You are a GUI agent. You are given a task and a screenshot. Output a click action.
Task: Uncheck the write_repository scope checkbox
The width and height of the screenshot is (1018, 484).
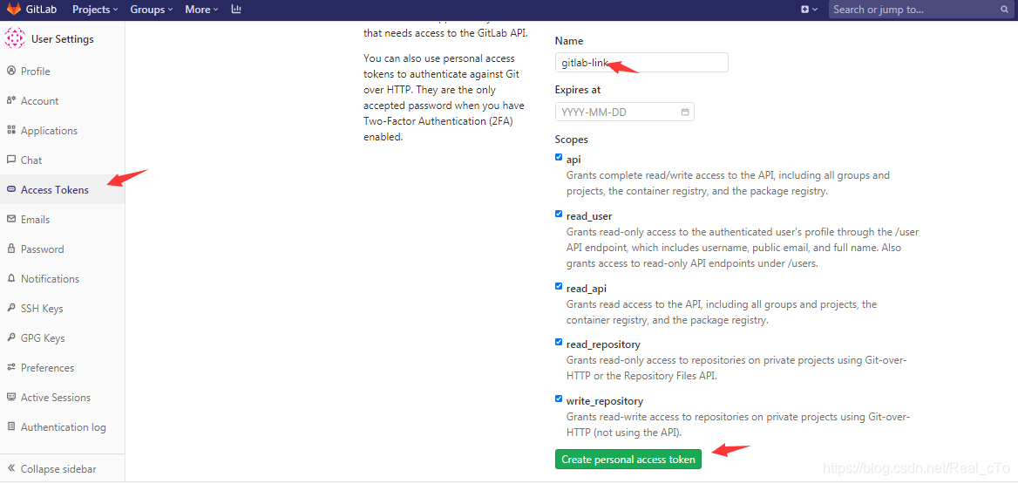pyautogui.click(x=559, y=399)
